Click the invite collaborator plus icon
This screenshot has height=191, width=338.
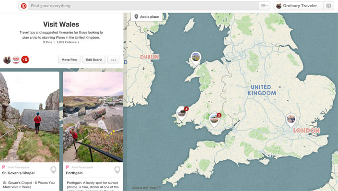tap(25, 60)
